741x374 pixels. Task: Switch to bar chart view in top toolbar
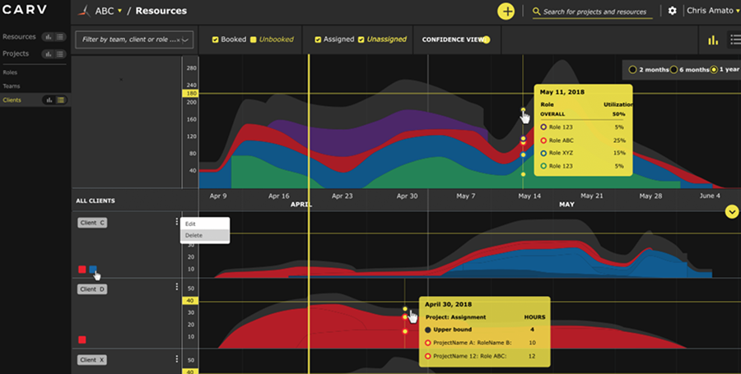(x=713, y=39)
